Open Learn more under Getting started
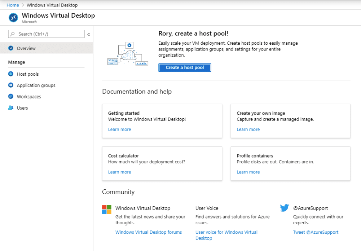This screenshot has width=361, height=251. tap(119, 129)
